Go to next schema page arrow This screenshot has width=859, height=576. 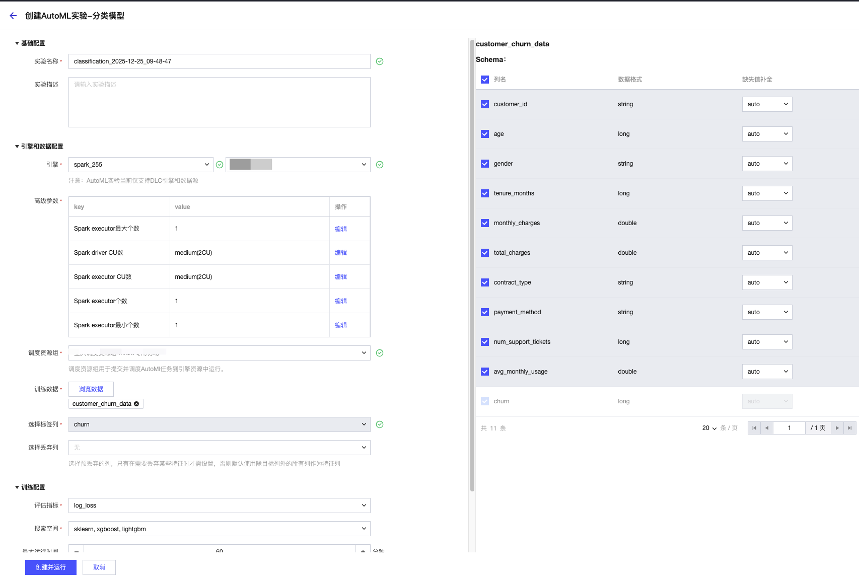click(x=837, y=428)
